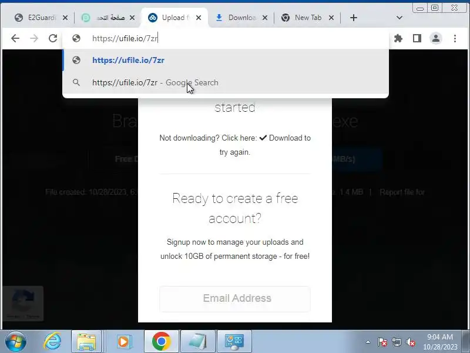
Task: Close the Upload files tab
Action: point(199,18)
